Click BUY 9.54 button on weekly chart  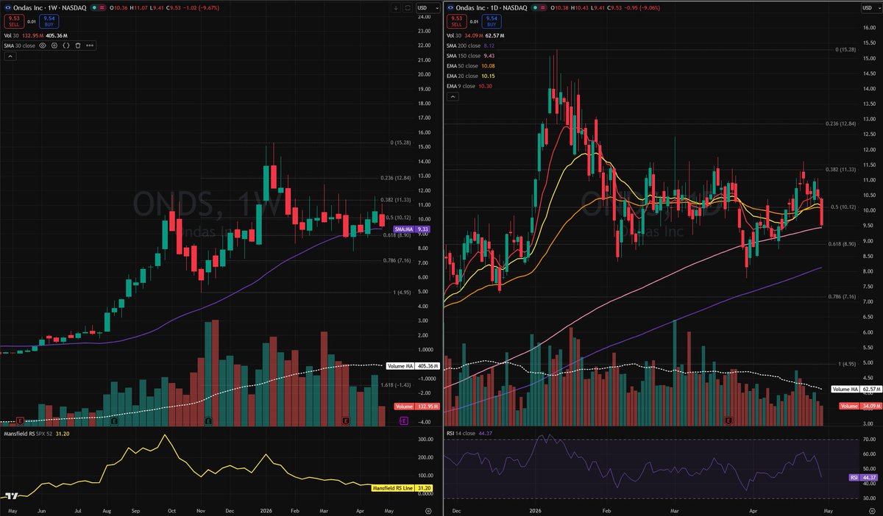coord(49,21)
